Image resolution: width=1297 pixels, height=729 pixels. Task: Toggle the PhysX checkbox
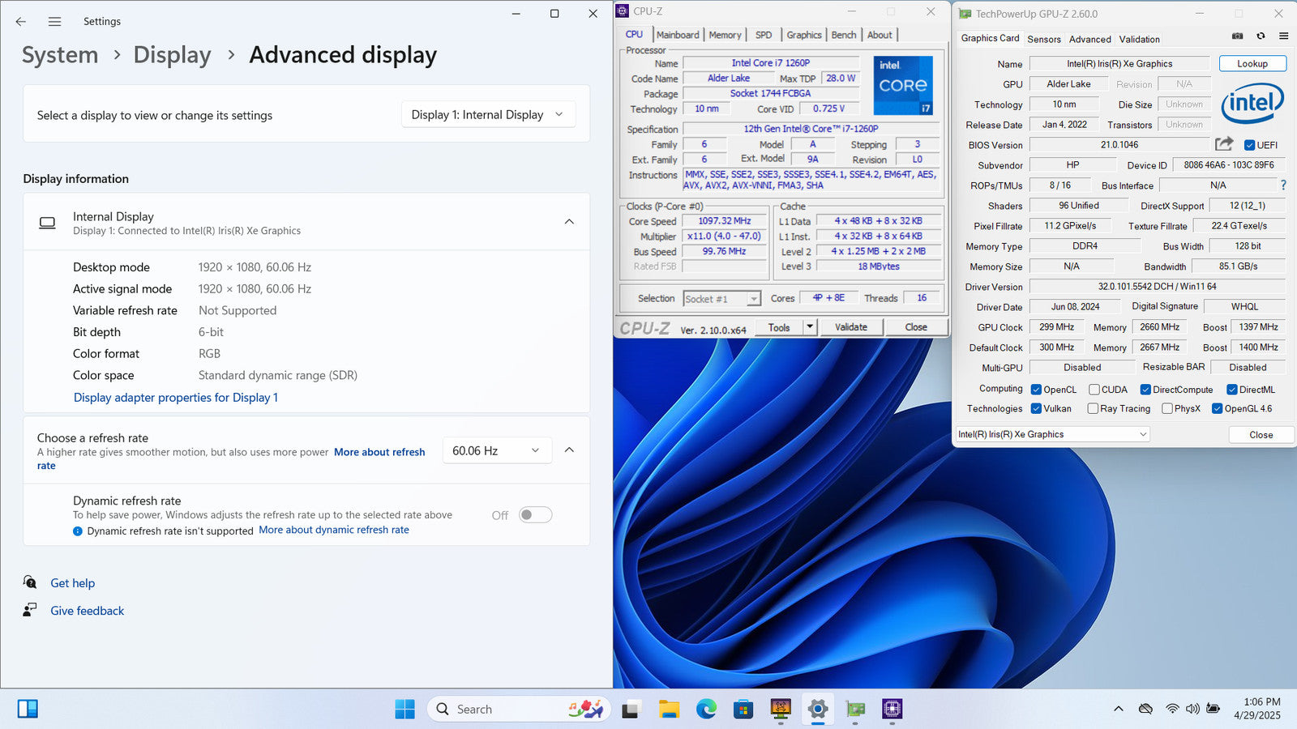point(1167,409)
